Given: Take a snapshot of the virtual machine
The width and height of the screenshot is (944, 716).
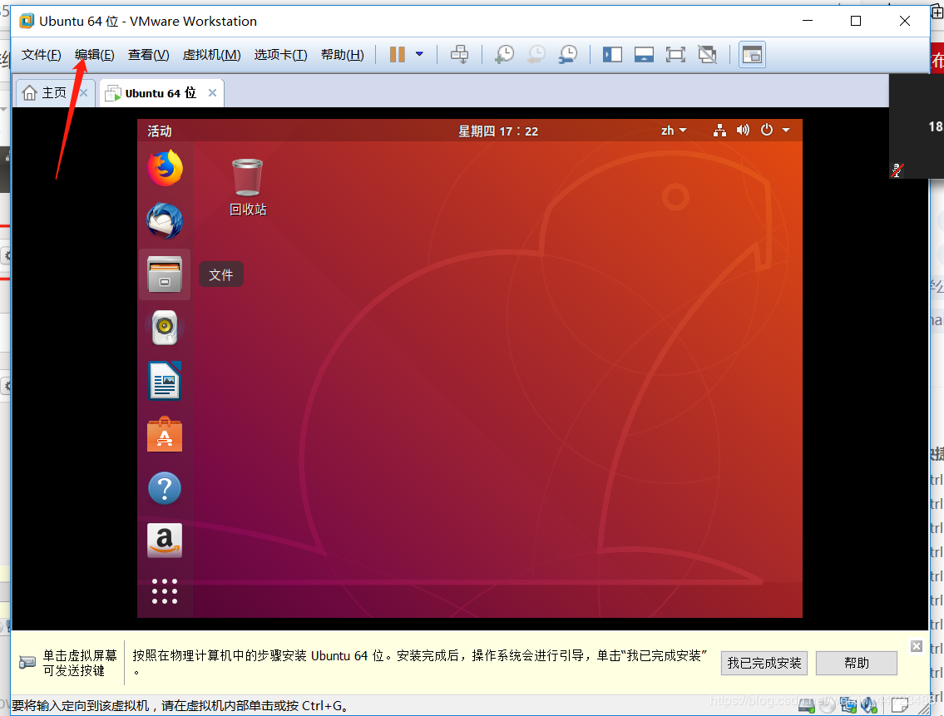Looking at the screenshot, I should click(504, 55).
